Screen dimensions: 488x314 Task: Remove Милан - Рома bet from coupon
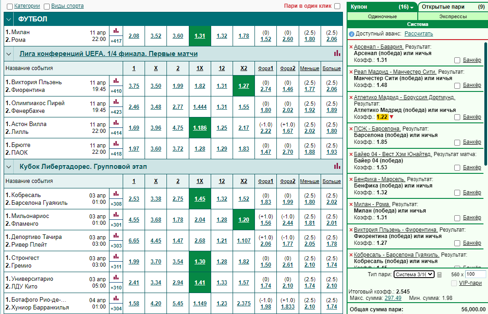pyautogui.click(x=351, y=204)
